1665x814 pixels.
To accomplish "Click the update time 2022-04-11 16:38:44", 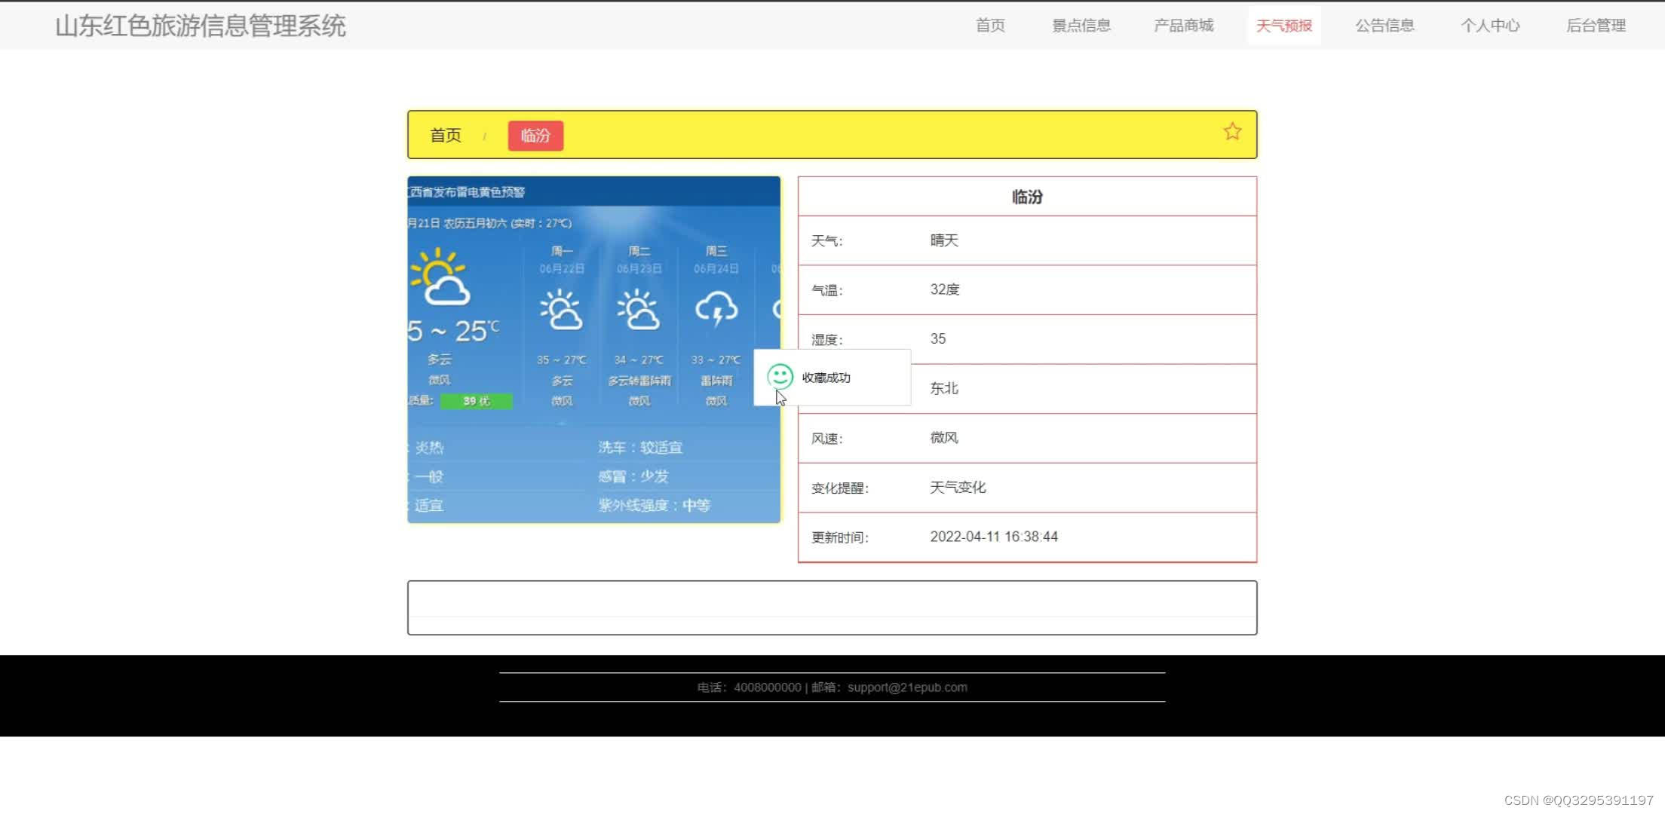I will pos(994,537).
